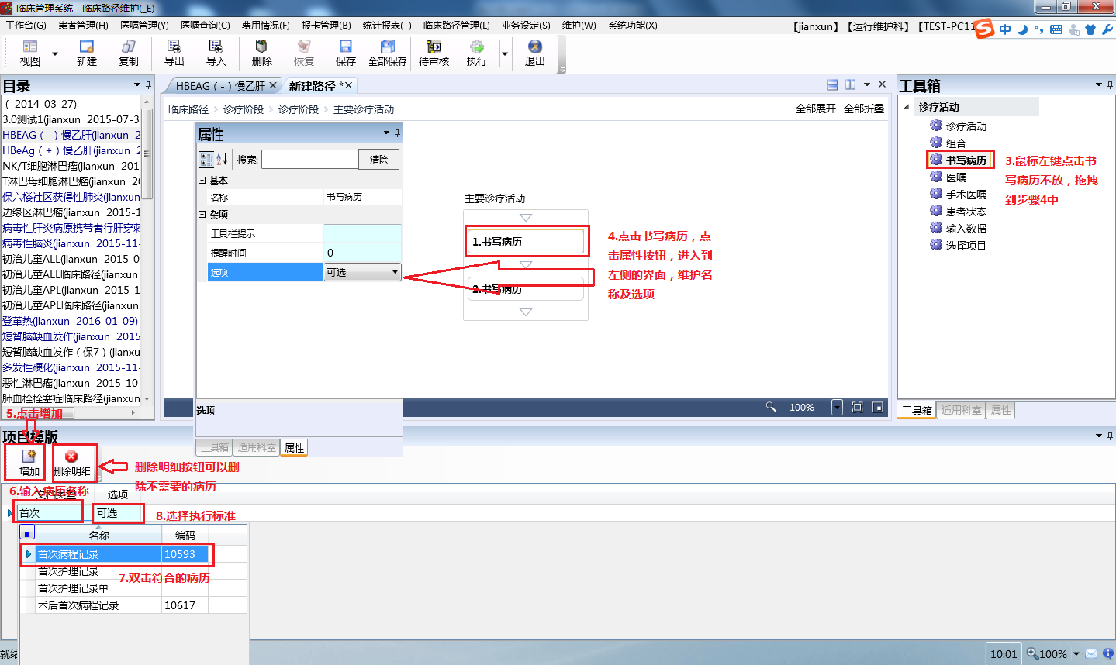Click the properties 搜索 search input field
Screen dimensions: 1116x665
tap(309, 160)
